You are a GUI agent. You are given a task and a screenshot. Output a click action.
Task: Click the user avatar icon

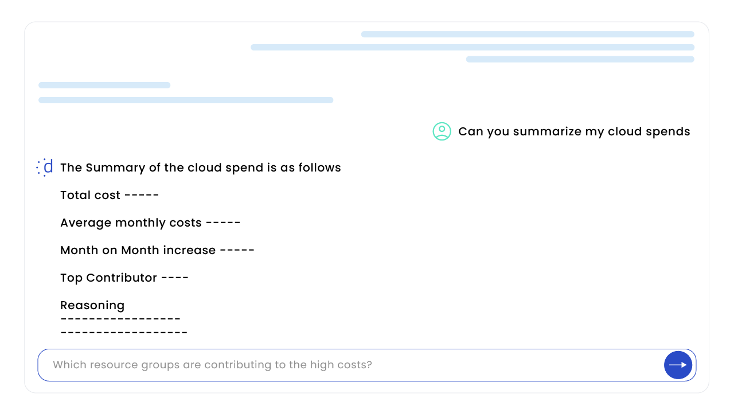pyautogui.click(x=442, y=131)
